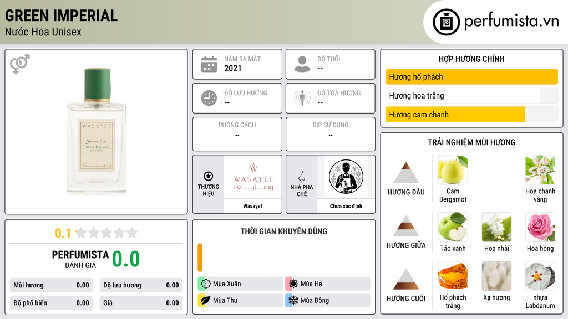568x319 pixels.
Task: Click the Mùi hương 0.00 score cell
Action: (x=51, y=285)
